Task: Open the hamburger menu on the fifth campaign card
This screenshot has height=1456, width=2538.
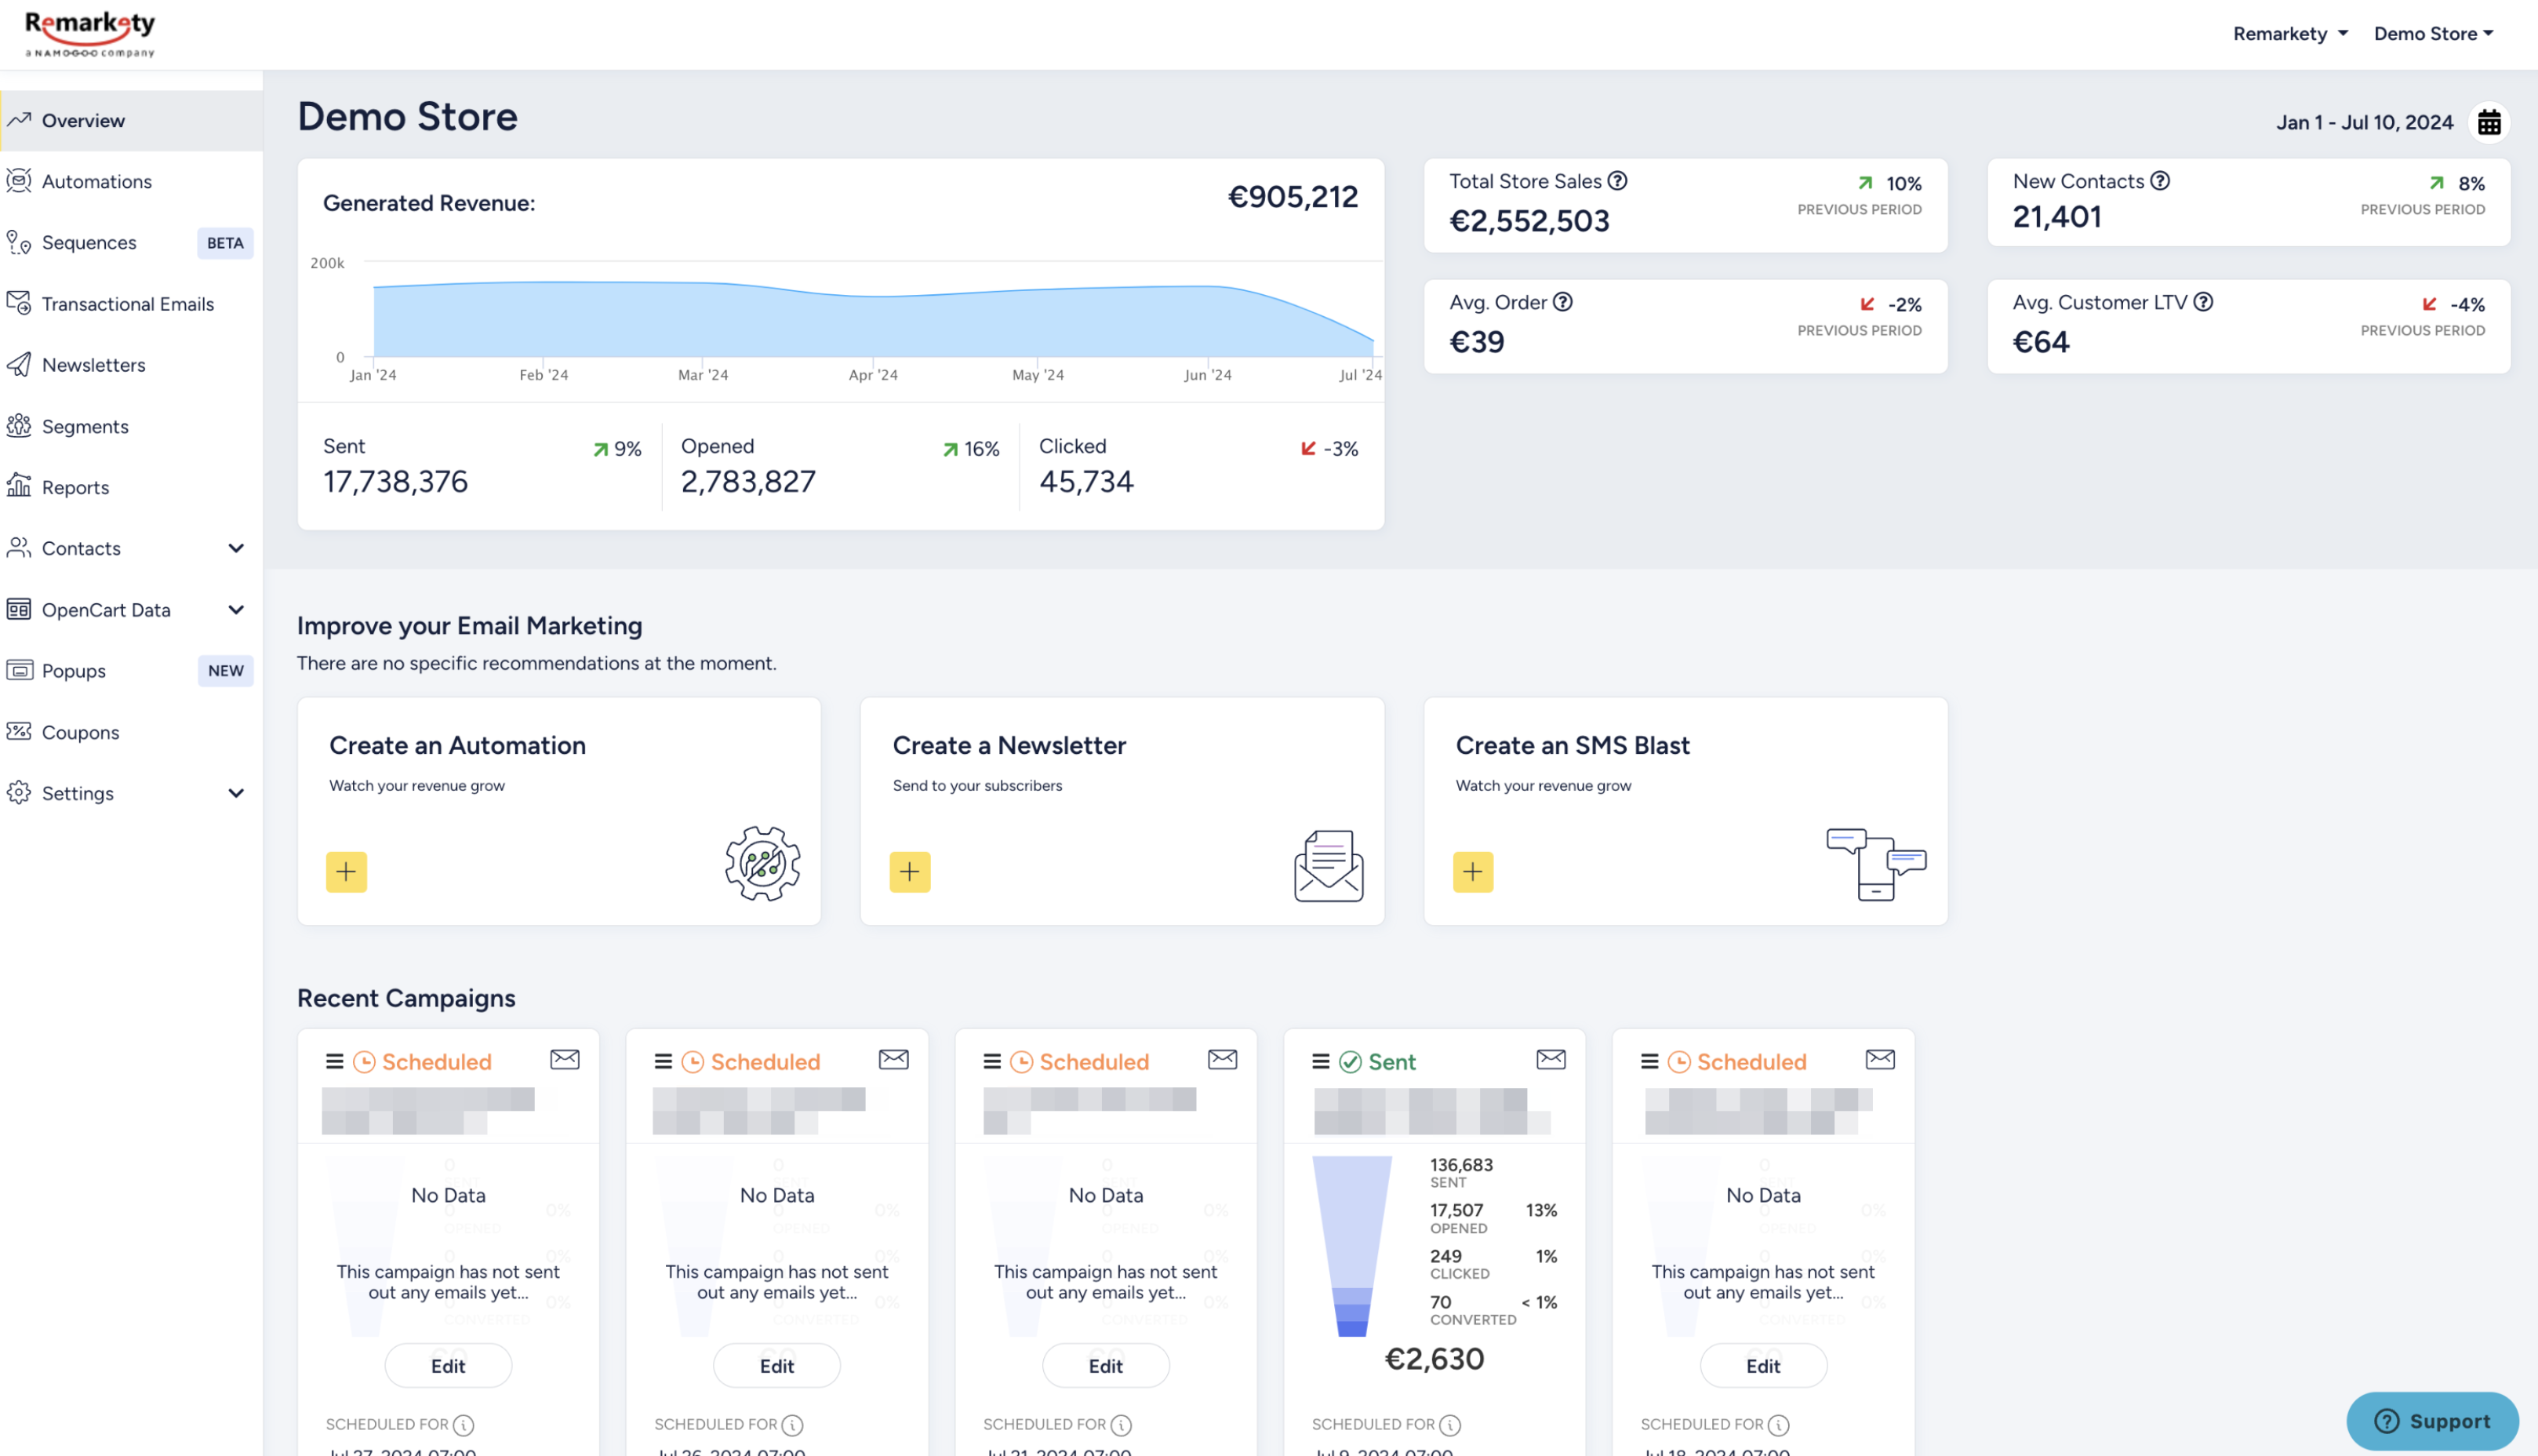Action: 1650,1062
